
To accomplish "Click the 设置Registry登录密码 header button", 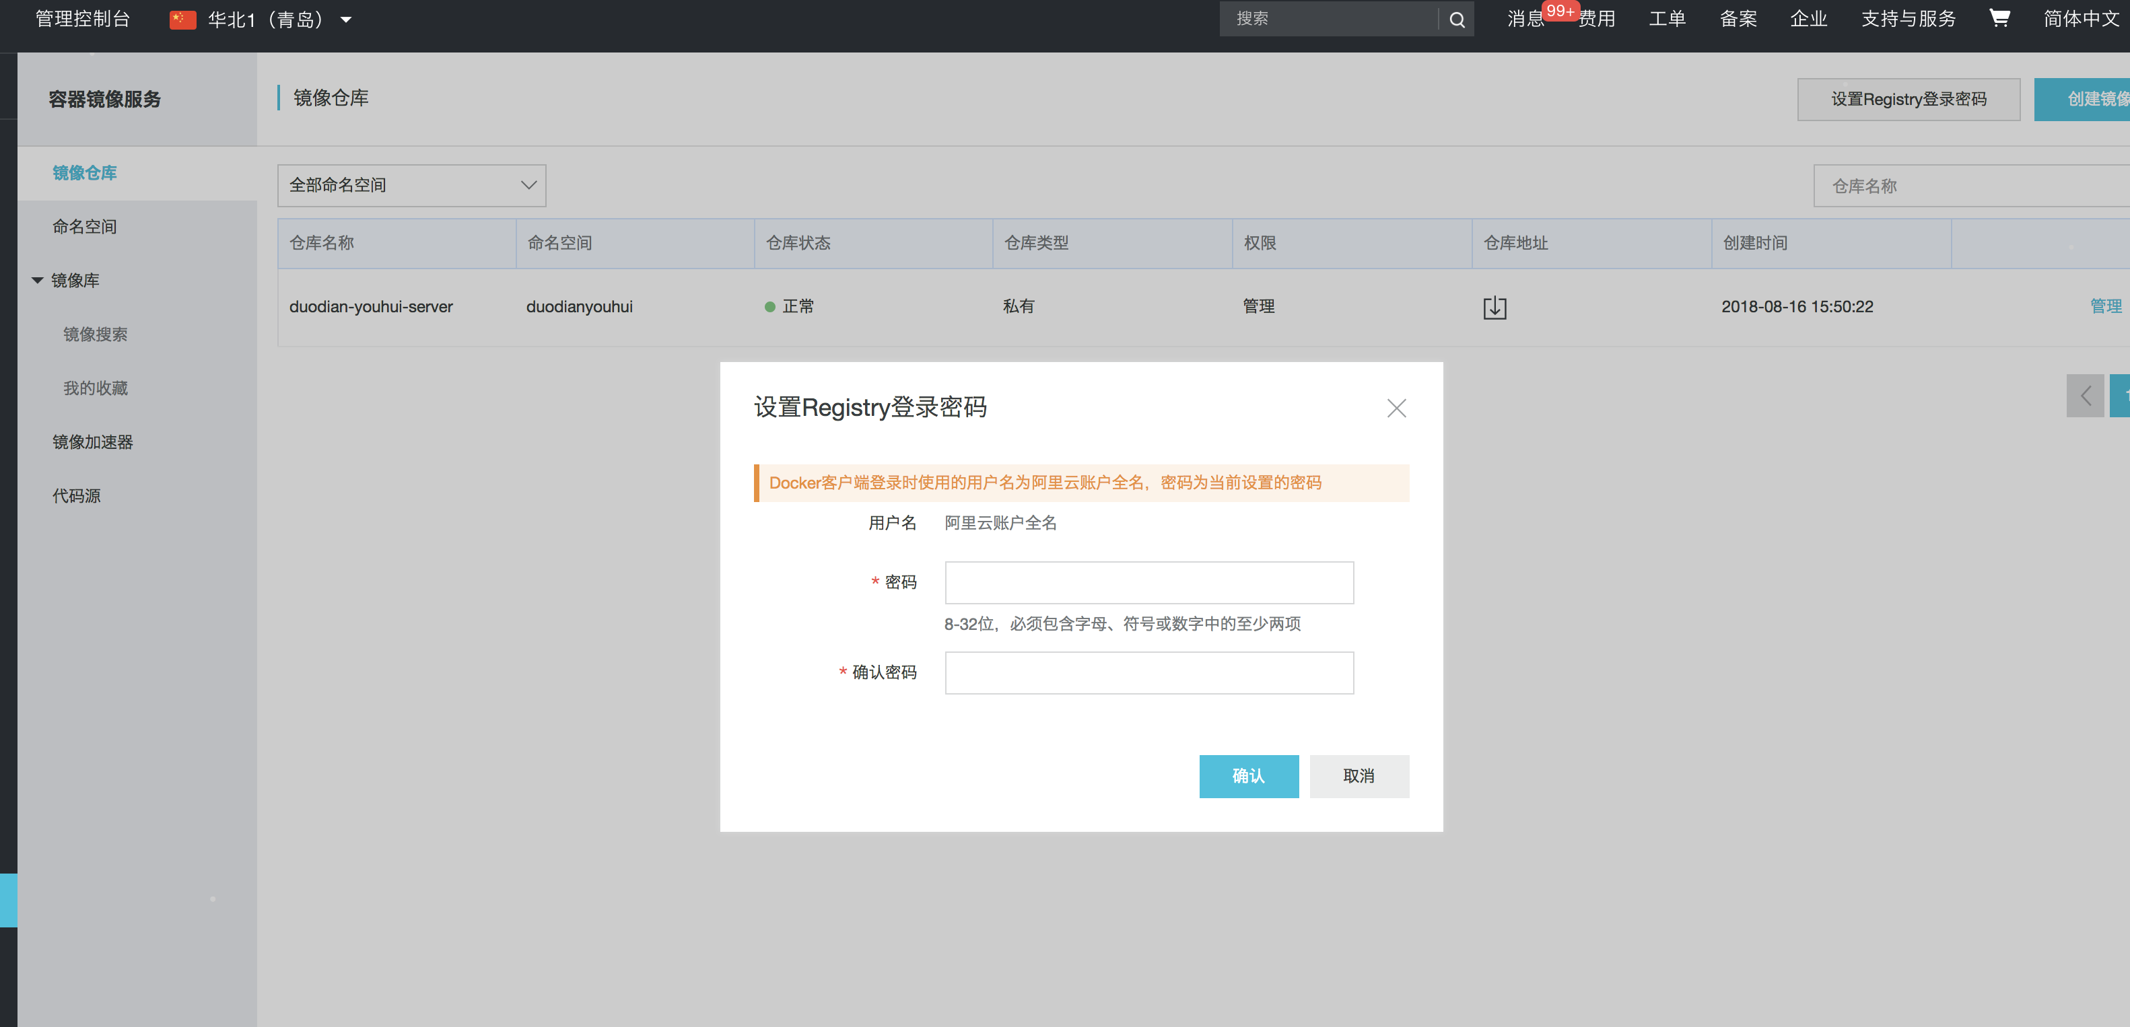I will (1908, 100).
